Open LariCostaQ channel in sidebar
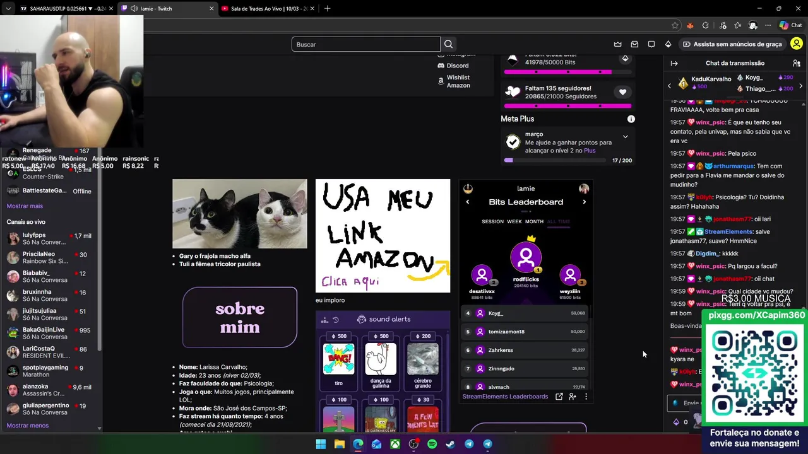Viewport: 808px width, 454px height. (x=49, y=352)
